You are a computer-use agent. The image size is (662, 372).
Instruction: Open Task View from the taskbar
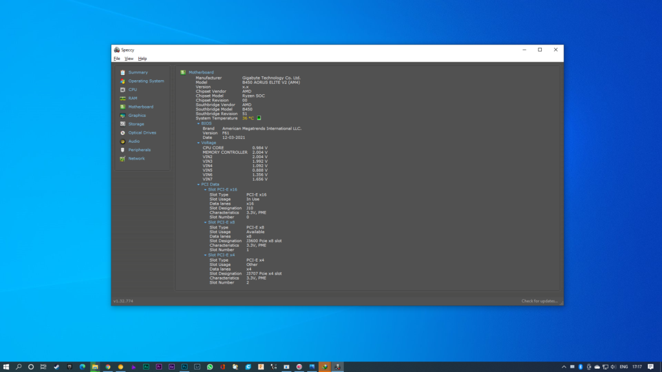pyautogui.click(x=43, y=367)
